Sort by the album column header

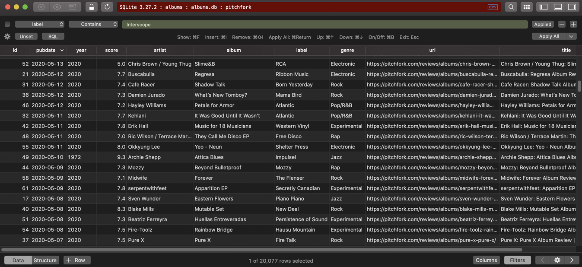(x=234, y=50)
